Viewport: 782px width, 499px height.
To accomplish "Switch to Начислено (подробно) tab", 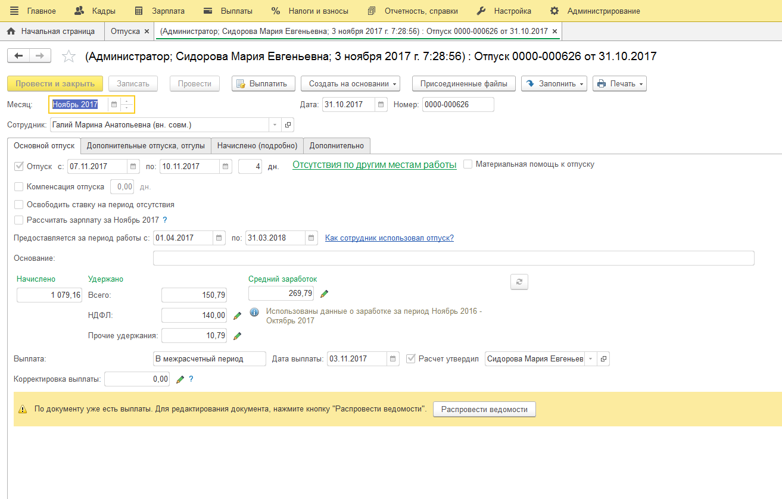I will click(257, 145).
